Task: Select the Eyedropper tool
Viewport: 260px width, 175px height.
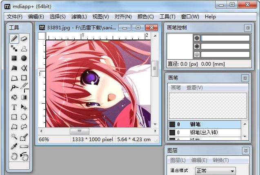Action: click(x=14, y=146)
